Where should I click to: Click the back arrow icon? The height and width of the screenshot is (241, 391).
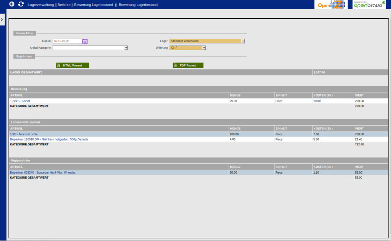pos(12,4)
